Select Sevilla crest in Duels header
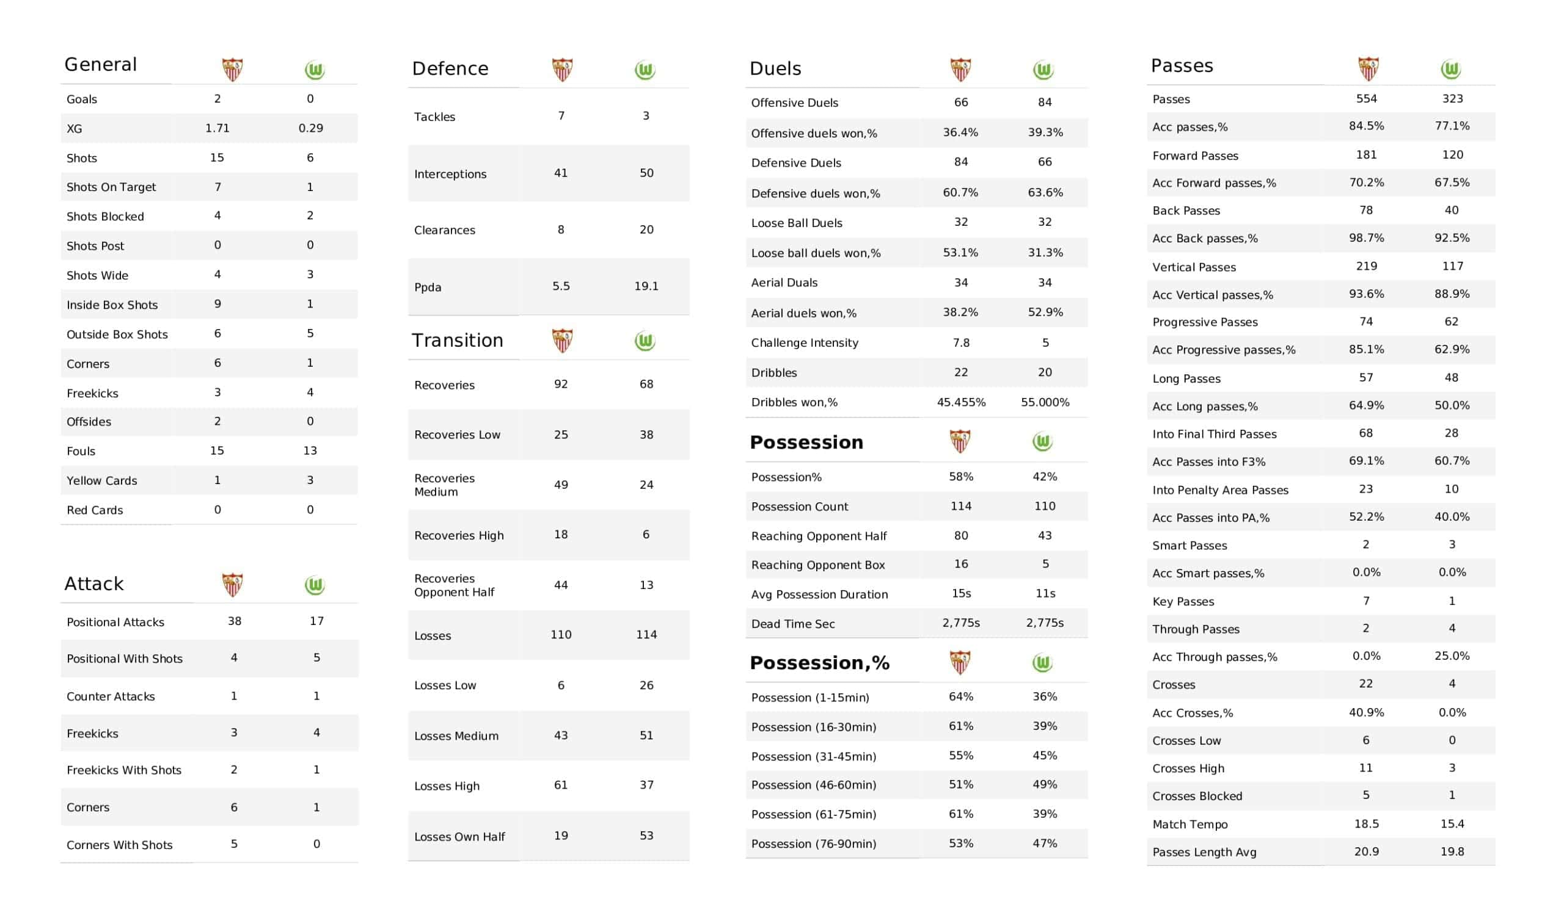Screen dimensions: 1564x918 click(x=960, y=70)
